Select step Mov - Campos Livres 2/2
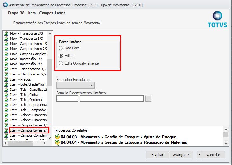Screen dimensions: 232x165 (29, 49)
